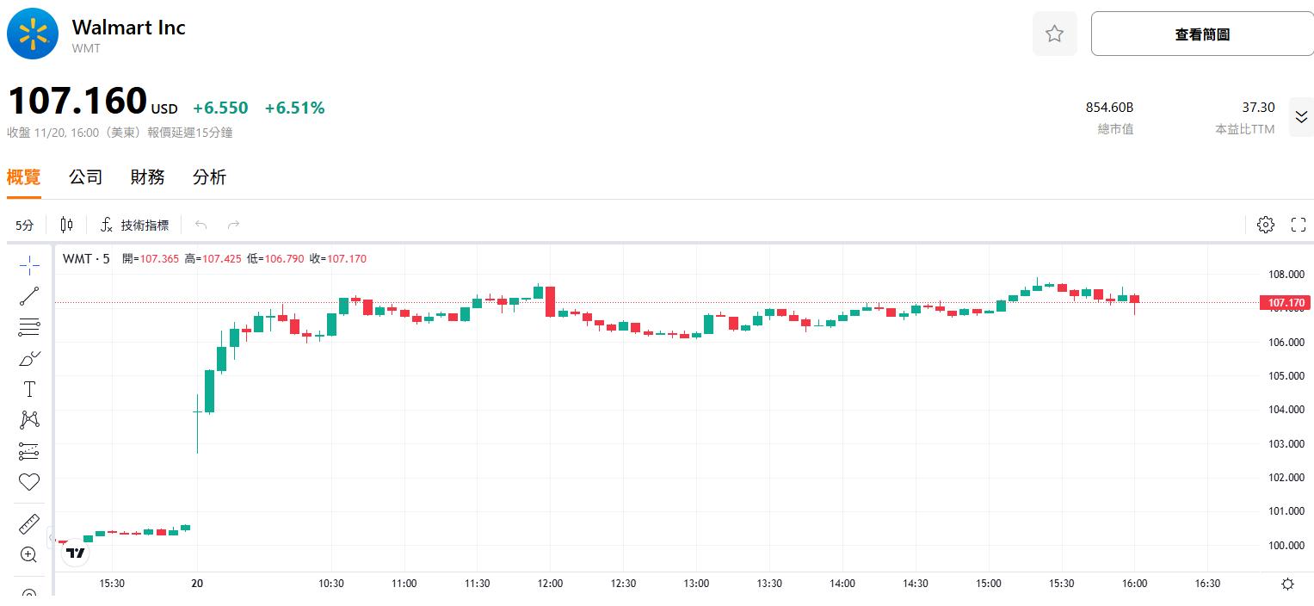Click the 查看簡圖 button

click(x=1201, y=34)
